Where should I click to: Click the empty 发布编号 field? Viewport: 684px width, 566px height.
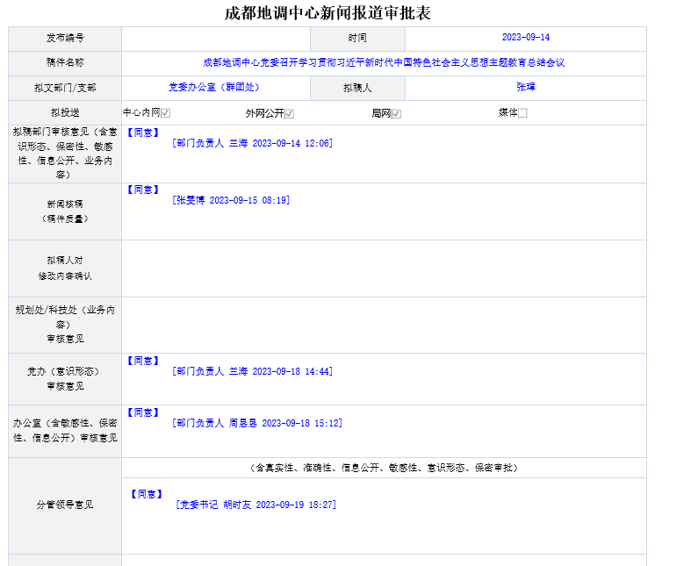coord(216,39)
